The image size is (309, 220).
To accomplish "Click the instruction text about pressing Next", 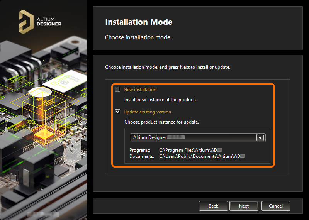I will pos(168,67).
